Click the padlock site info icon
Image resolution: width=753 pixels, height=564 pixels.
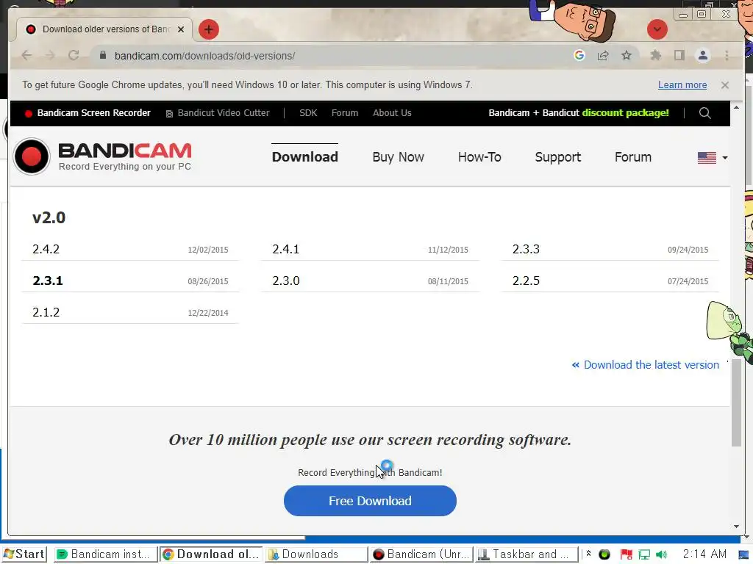102,56
